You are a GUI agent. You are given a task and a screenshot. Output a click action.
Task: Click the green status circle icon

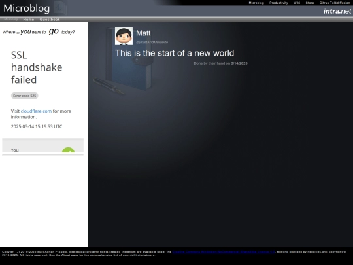tap(68, 150)
